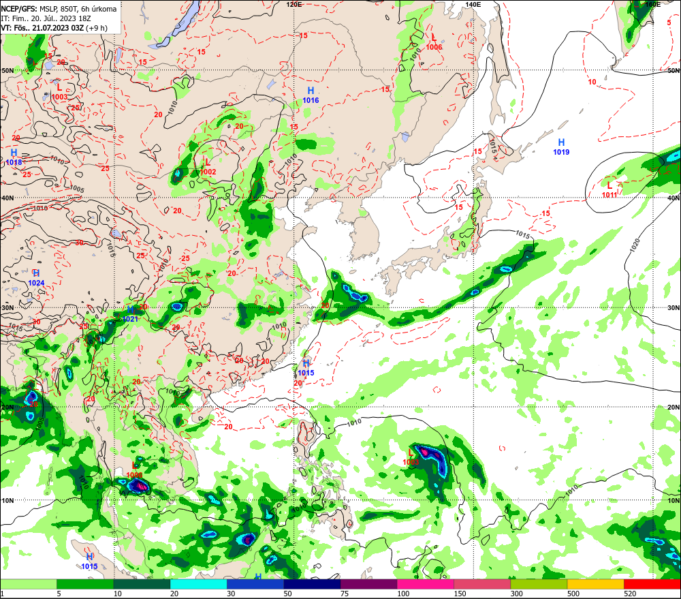Select the dark green 10–20 legend swatch
The image size is (681, 599).
(142, 584)
